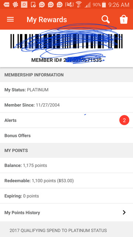Tap the red Alerts badge showing 2
Viewport: 133px width, 237px height.
124,120
